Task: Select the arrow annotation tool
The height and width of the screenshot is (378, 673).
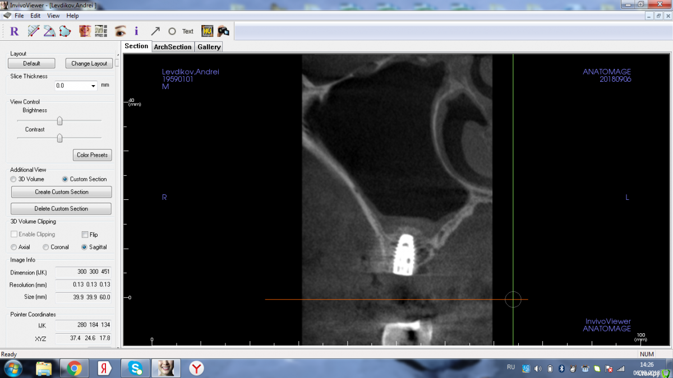Action: pyautogui.click(x=155, y=31)
